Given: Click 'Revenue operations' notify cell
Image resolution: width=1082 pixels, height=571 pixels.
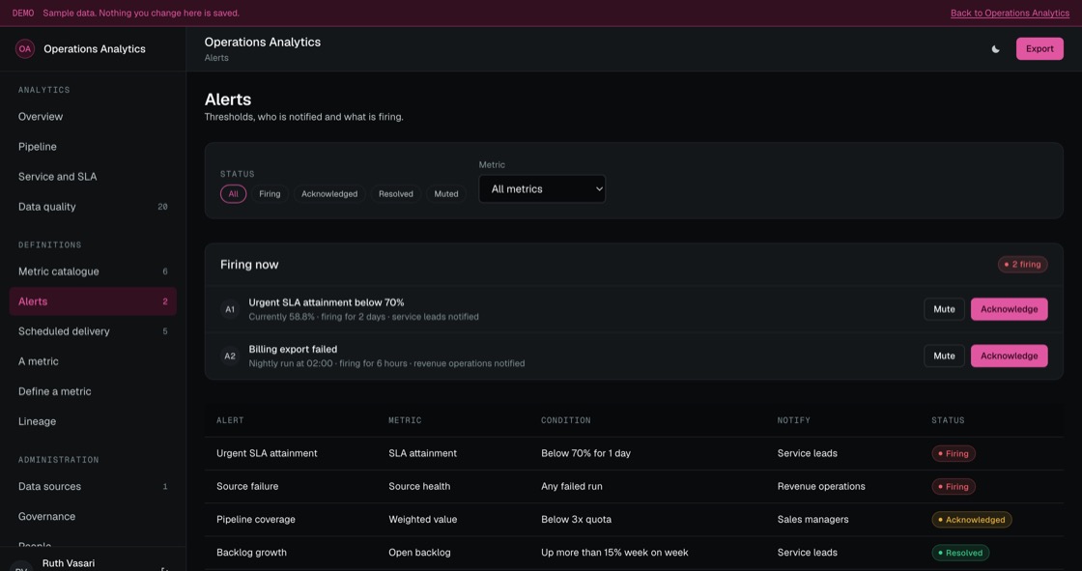Looking at the screenshot, I should tap(821, 487).
